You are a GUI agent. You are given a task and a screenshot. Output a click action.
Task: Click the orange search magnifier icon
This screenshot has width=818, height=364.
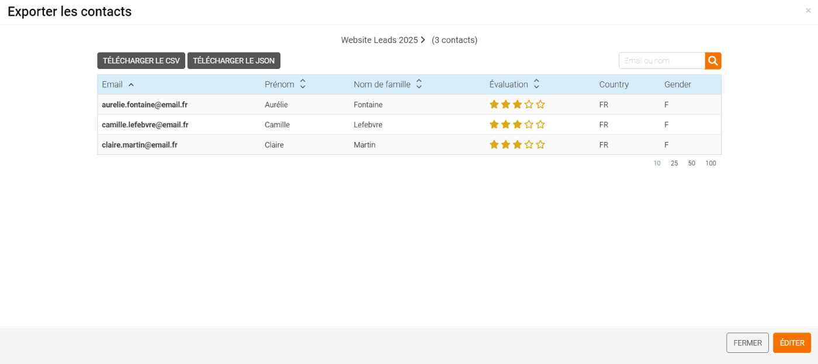pyautogui.click(x=713, y=61)
